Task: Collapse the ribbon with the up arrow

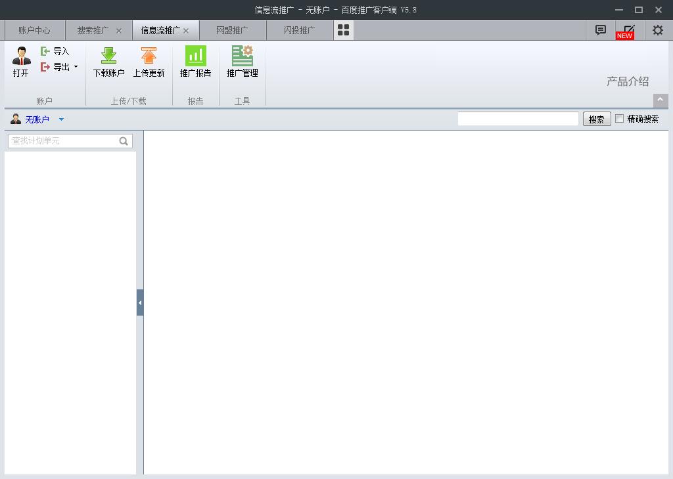Action: point(661,100)
